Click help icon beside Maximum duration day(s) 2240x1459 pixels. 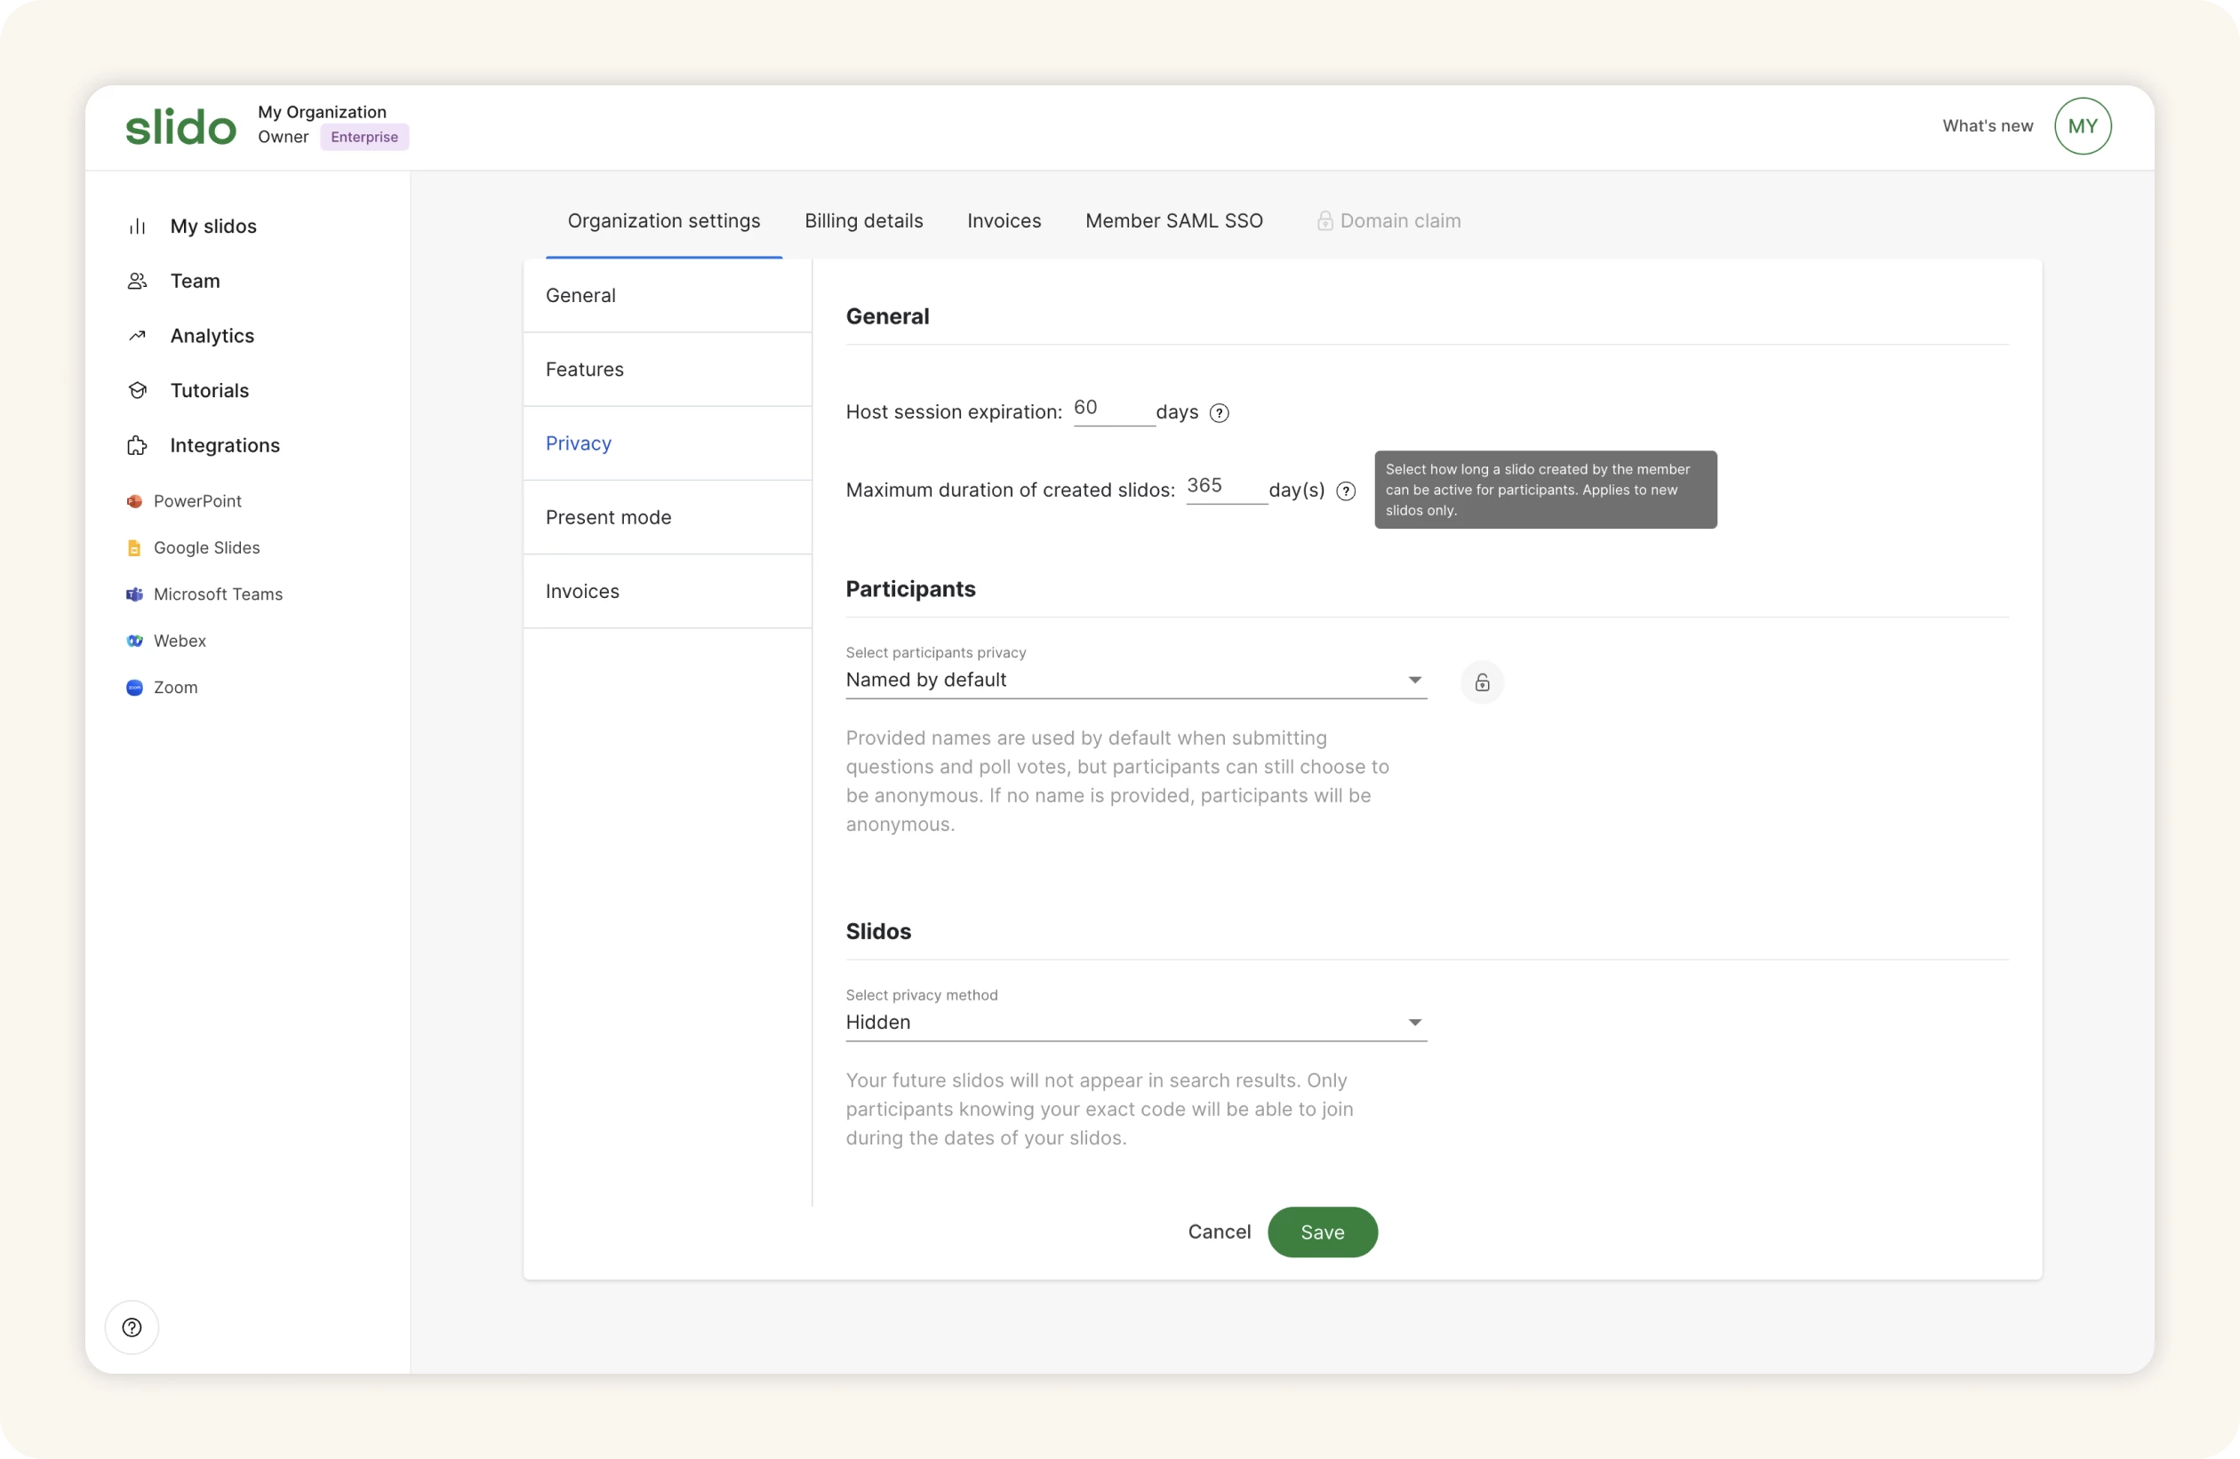pyautogui.click(x=1346, y=491)
